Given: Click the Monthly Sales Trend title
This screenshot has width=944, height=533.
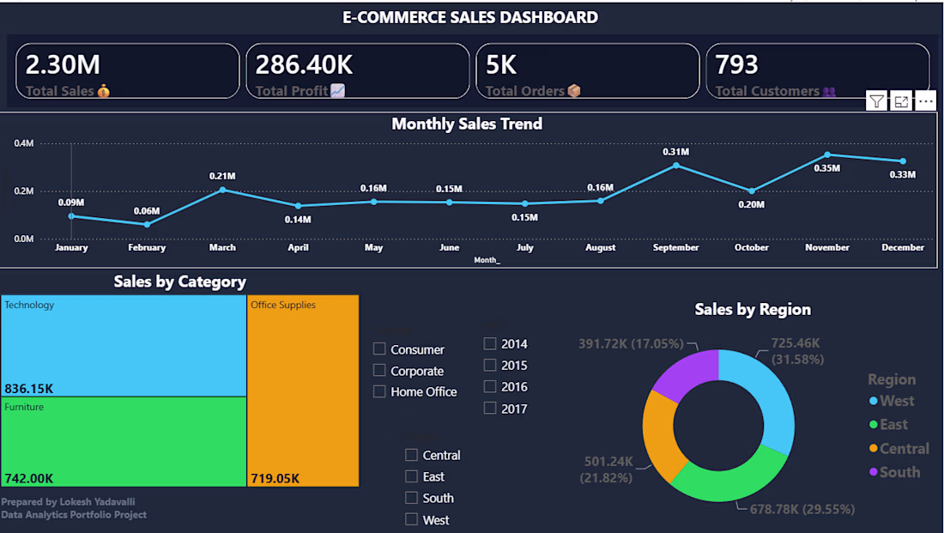Looking at the screenshot, I should click(x=467, y=124).
